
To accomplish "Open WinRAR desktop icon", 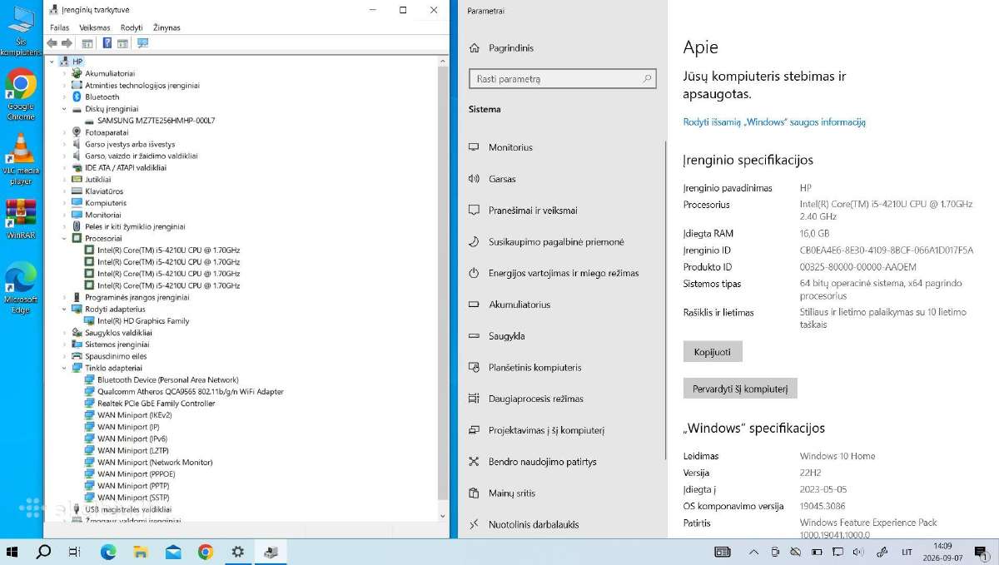I will click(21, 219).
